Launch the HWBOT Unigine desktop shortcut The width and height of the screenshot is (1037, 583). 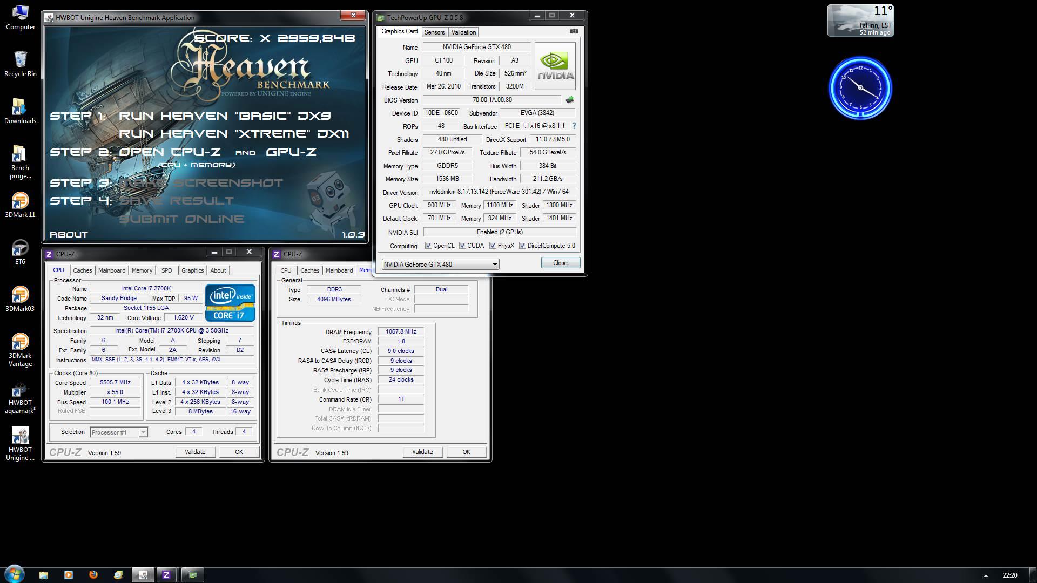[20, 444]
